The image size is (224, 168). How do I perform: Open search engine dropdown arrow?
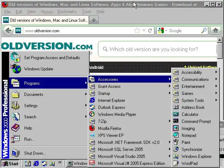(x=166, y=30)
